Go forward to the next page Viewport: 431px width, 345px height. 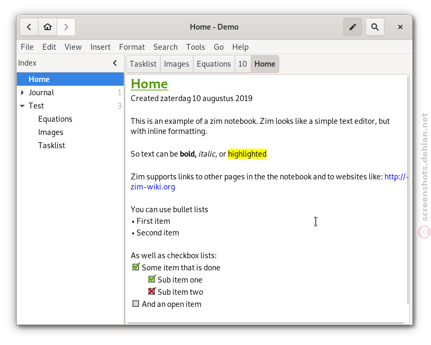pos(66,27)
